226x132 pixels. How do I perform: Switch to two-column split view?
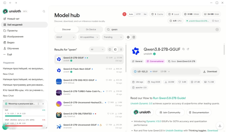(x=110, y=50)
